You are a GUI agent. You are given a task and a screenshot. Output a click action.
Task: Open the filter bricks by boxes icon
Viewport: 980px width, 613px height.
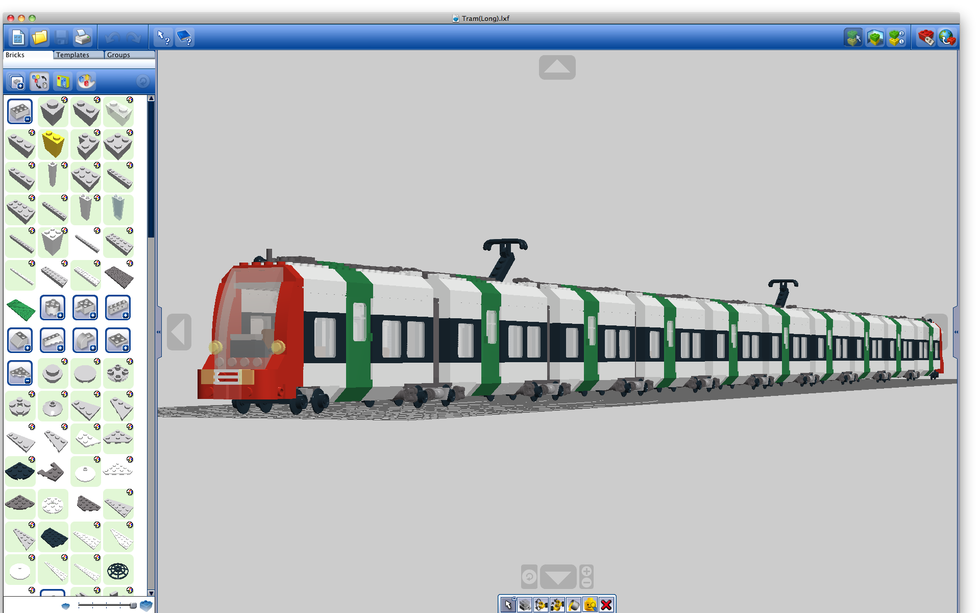click(63, 81)
